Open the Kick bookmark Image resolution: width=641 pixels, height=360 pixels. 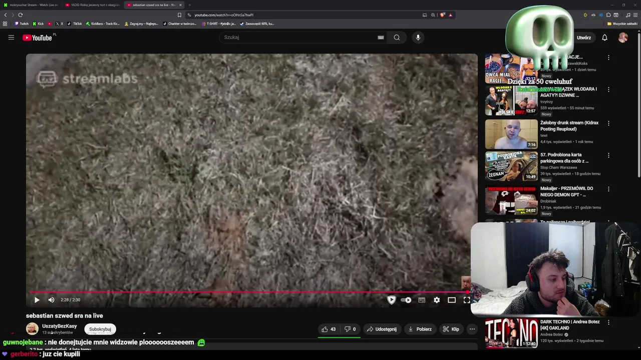[x=38, y=23]
